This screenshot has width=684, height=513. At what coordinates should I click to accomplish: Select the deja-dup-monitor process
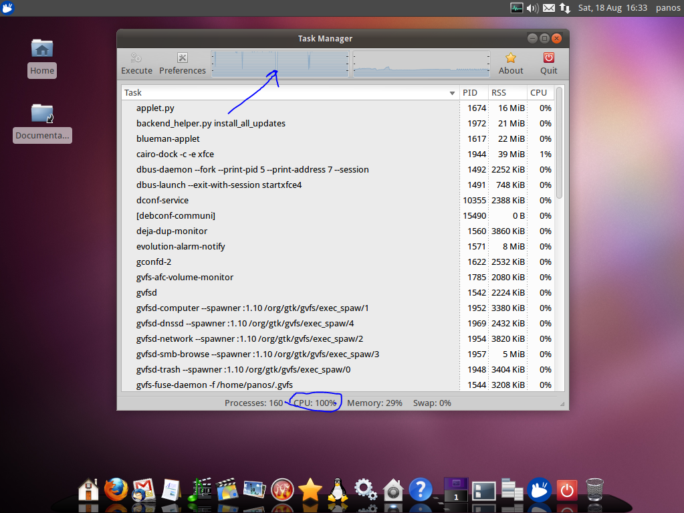click(x=338, y=231)
